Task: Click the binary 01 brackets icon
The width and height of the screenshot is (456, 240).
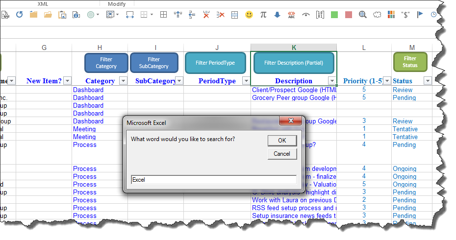Action: click(320, 15)
